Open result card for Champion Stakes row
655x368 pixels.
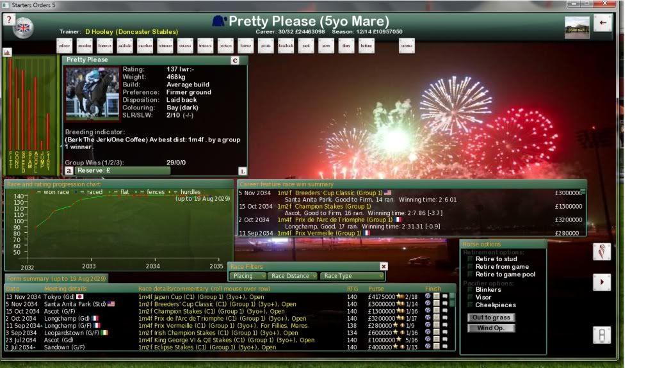coord(437,311)
